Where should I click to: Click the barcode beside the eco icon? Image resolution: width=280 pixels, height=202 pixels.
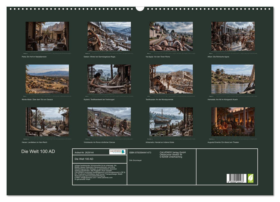236,178
